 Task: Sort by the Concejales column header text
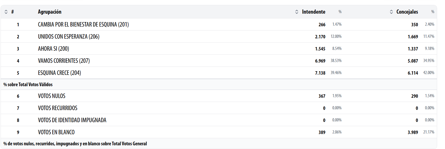[407, 12]
